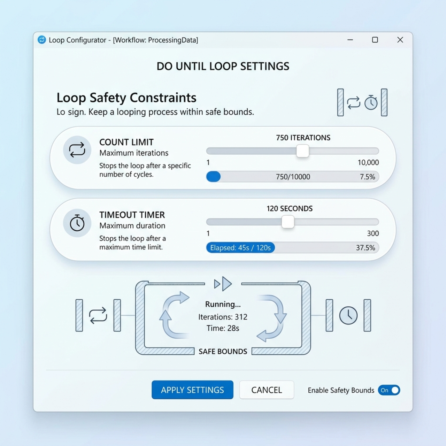Screen dimensions: 446x446
Task: Click the 750 ITERATIONS value label
Action: pyautogui.click(x=303, y=138)
